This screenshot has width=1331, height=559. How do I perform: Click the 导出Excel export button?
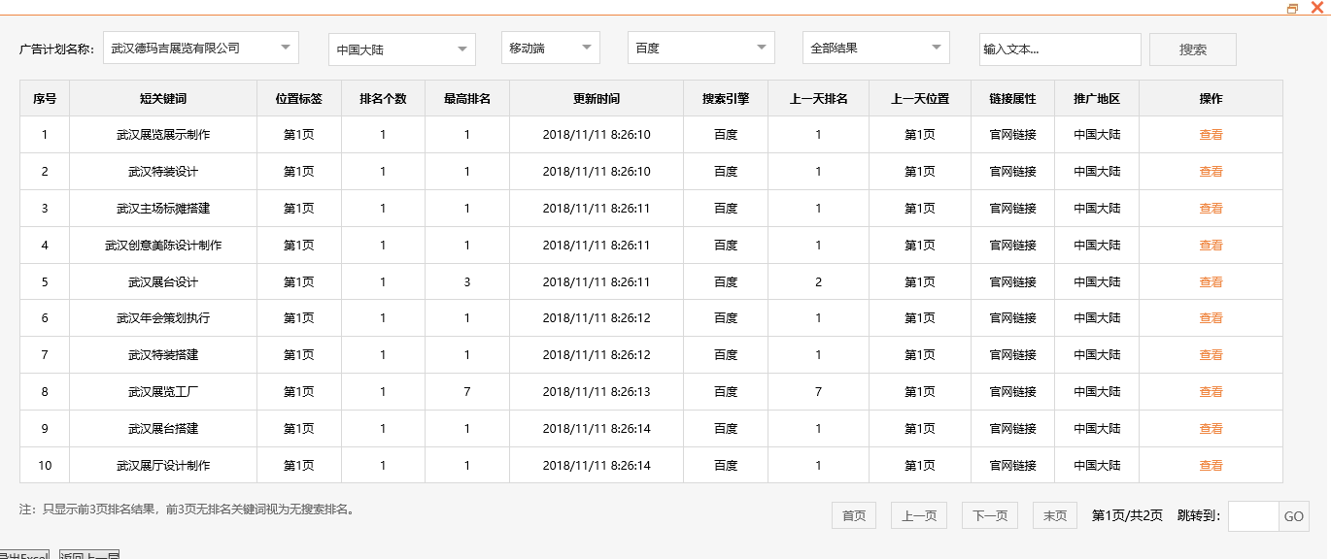pos(24,554)
